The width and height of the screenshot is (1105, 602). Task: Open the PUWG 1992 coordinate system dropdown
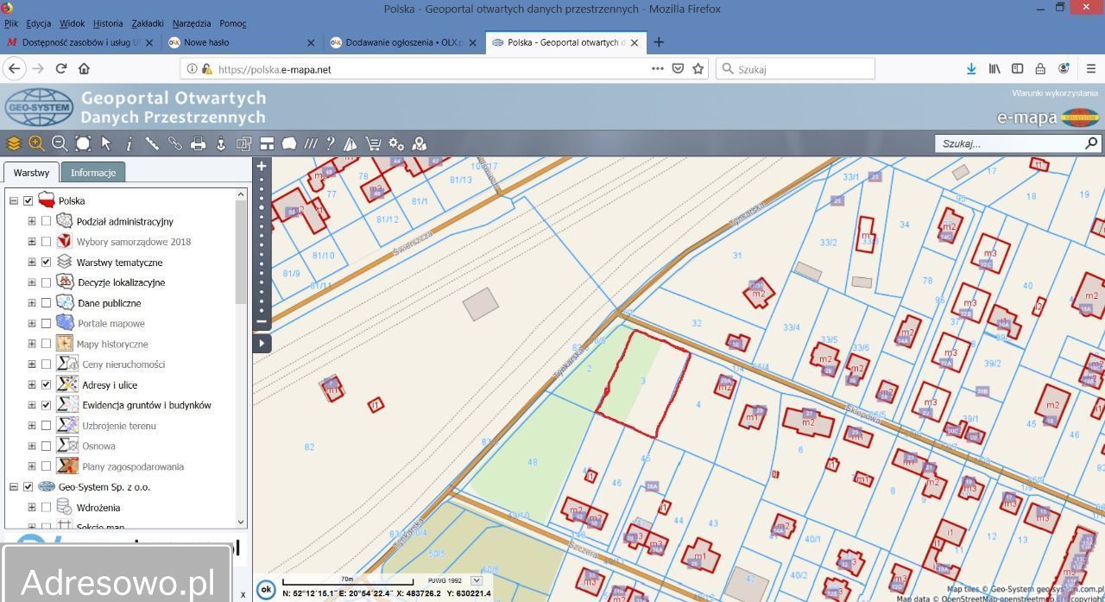click(476, 580)
